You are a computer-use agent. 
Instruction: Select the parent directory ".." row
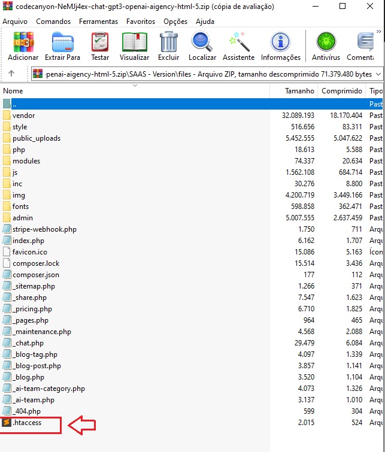click(x=15, y=104)
